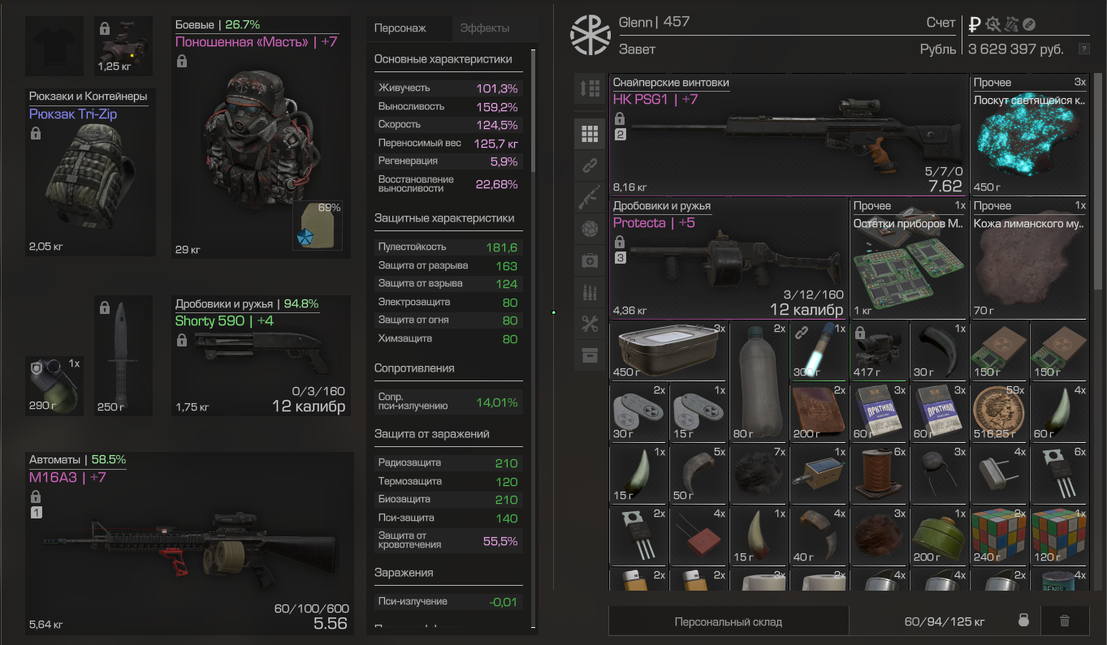Toggle the lock on HK PSG1
Viewport: 1107px width, 645px height.
click(620, 118)
